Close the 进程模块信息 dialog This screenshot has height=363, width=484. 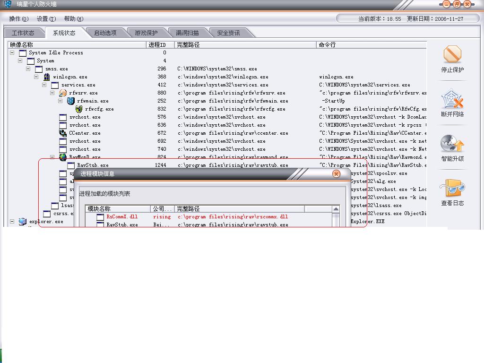click(x=336, y=174)
